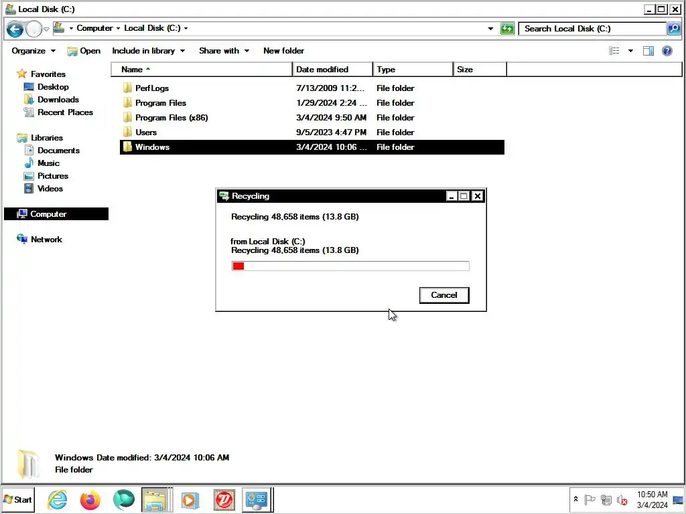Sort by Date modified column
Screen dimensions: 686x514
pos(332,69)
